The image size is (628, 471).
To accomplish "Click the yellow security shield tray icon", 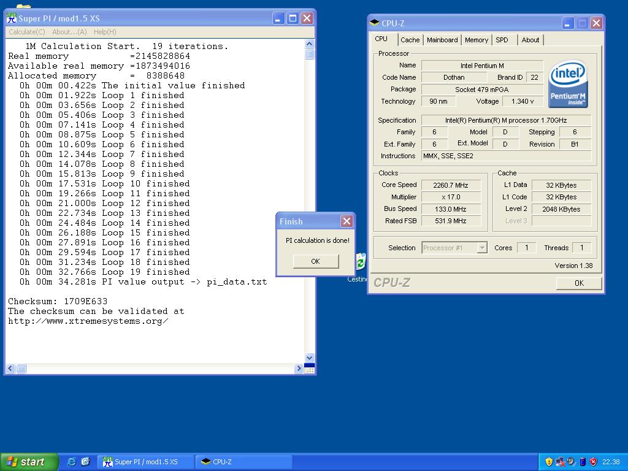I will point(549,462).
